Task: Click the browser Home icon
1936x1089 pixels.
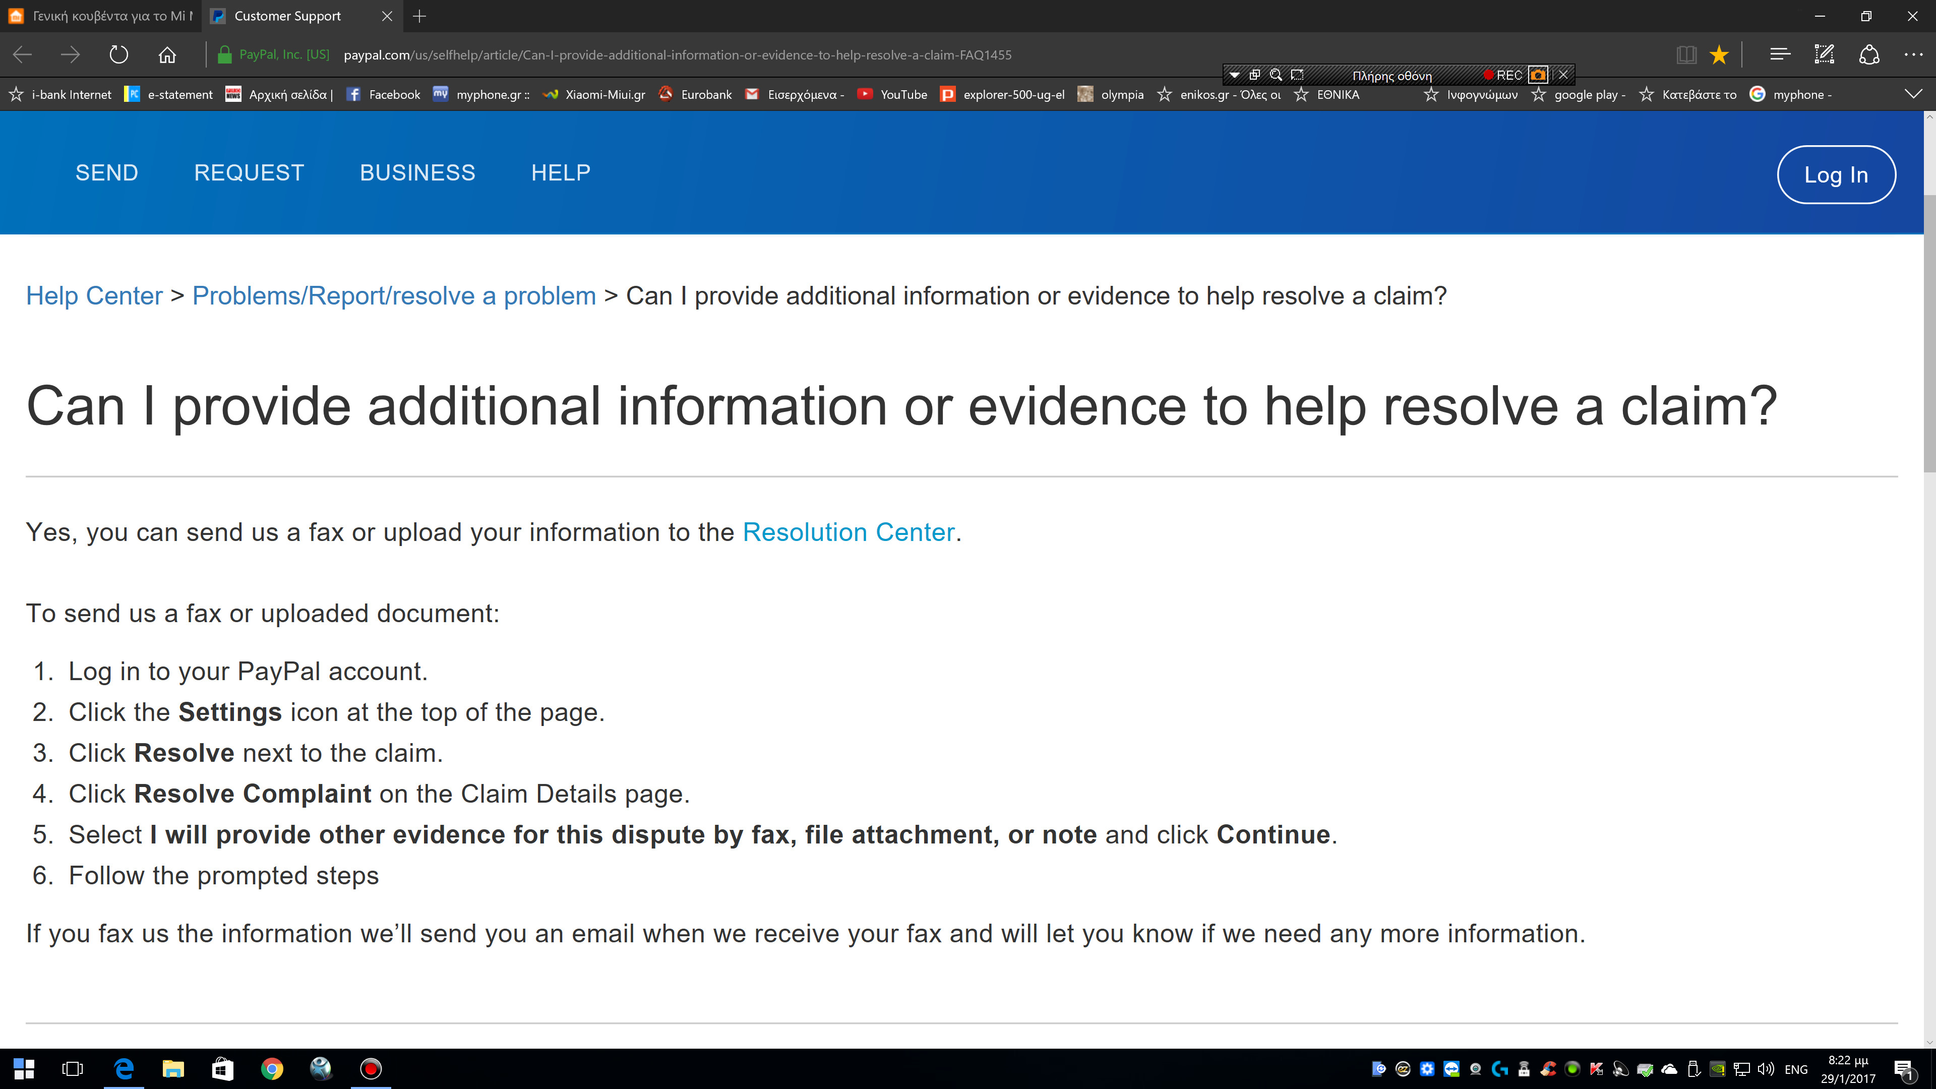Action: [167, 54]
